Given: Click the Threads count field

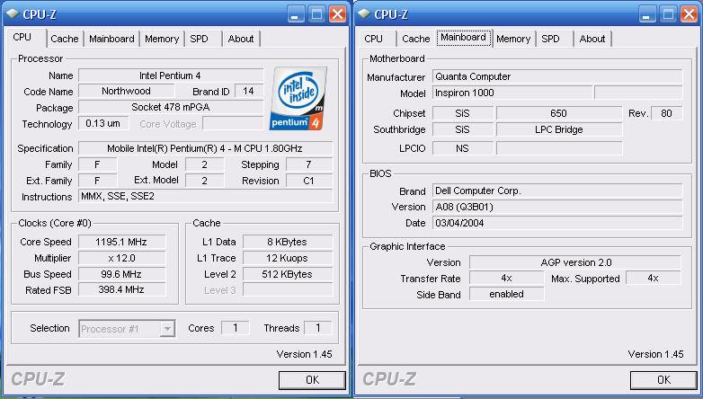Looking at the screenshot, I should [318, 328].
